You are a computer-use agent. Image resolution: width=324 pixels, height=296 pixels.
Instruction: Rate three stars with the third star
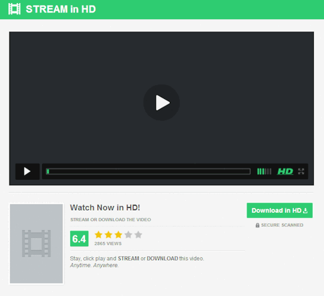pos(118,235)
